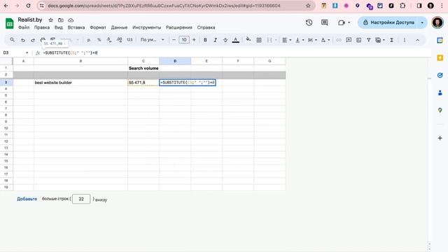Open the Правка menu
This screenshot has height=252, width=448.
(x=42, y=27)
